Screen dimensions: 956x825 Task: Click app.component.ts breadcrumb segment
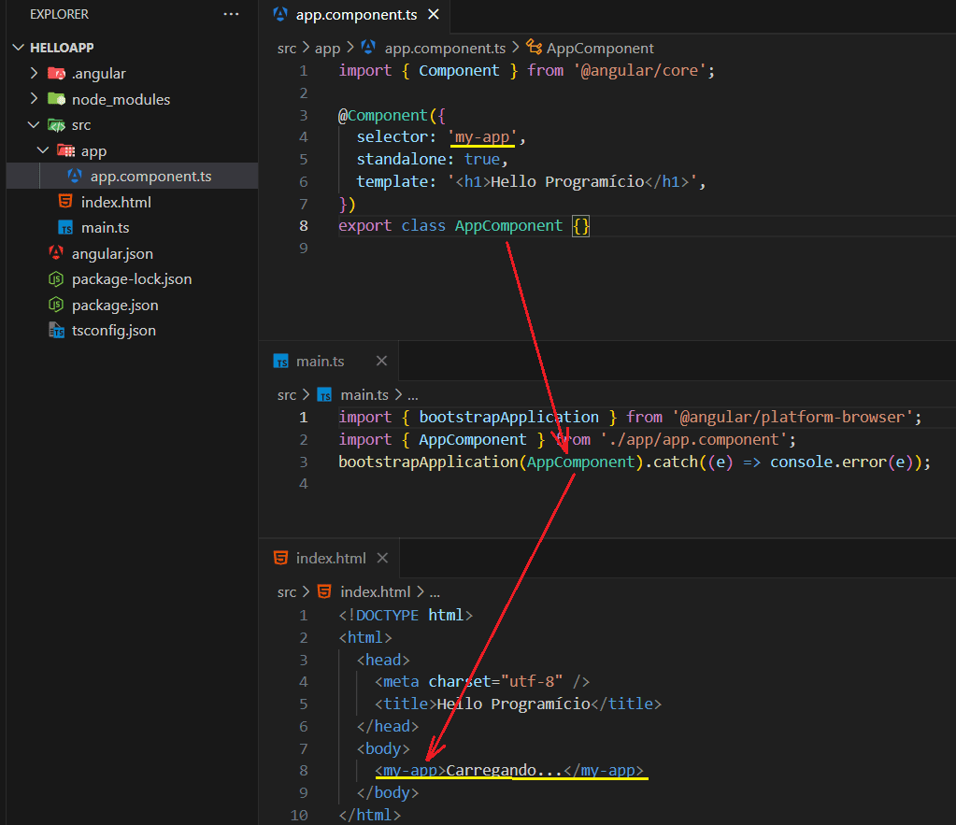point(445,49)
